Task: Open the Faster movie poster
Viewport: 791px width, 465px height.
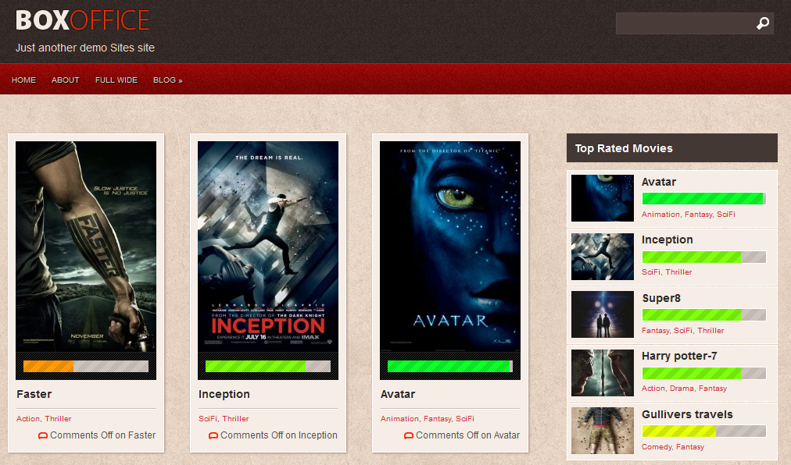Action: [86, 247]
